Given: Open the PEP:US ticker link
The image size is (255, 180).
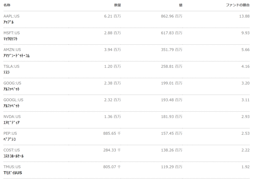Looking at the screenshot, I should coord(10,133).
